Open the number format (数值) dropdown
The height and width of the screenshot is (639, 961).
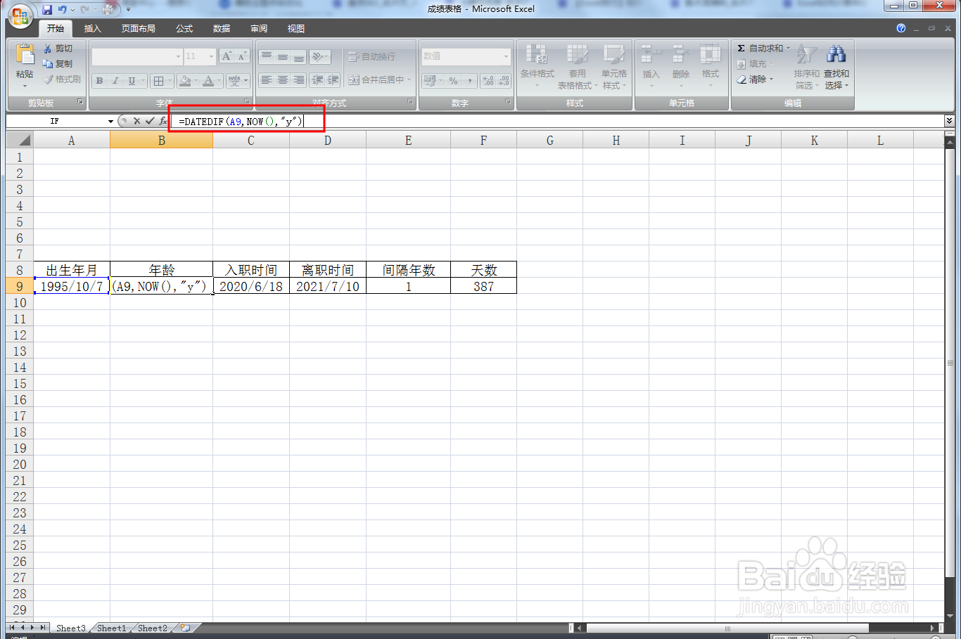[506, 56]
